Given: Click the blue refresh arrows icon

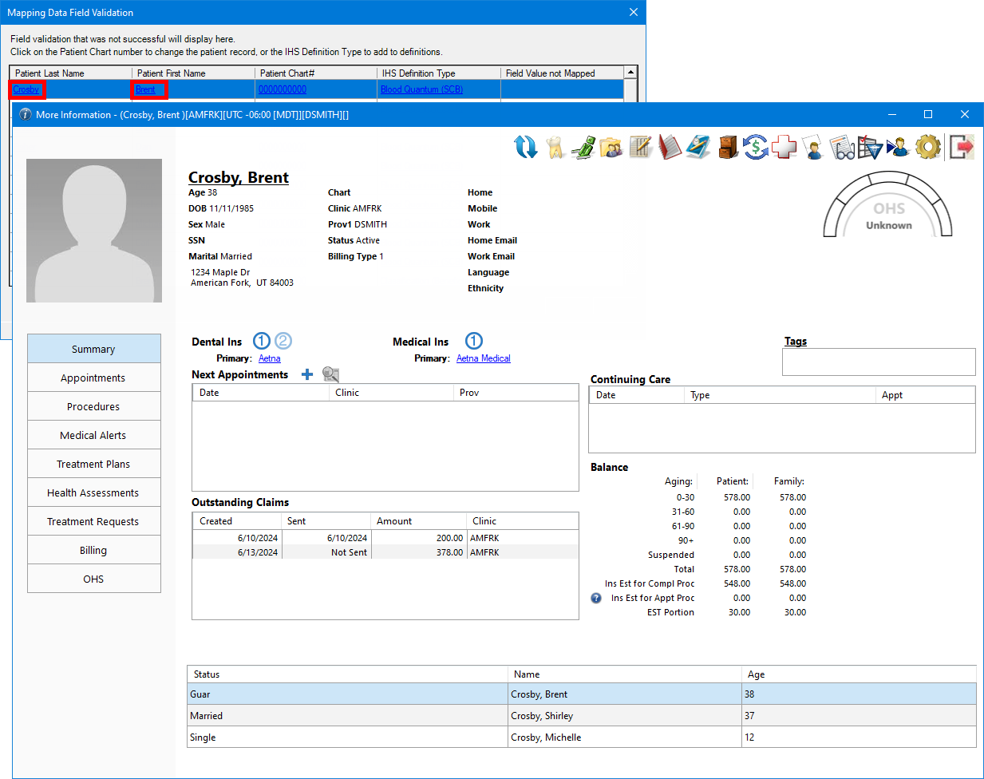Looking at the screenshot, I should coord(525,147).
